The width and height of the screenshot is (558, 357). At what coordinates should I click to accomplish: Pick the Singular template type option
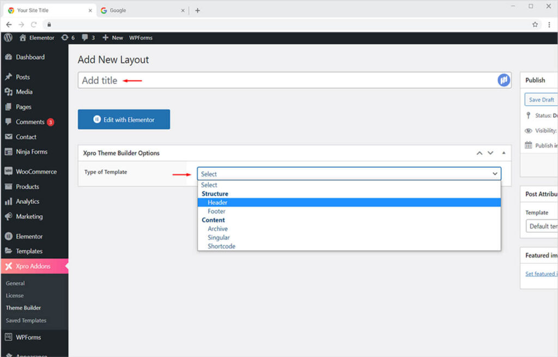pos(219,238)
